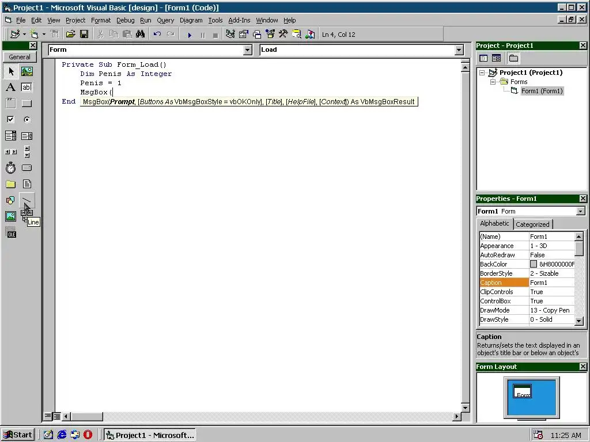This screenshot has width=590, height=442.
Task: Select the Caption property row
Action: tap(527, 283)
